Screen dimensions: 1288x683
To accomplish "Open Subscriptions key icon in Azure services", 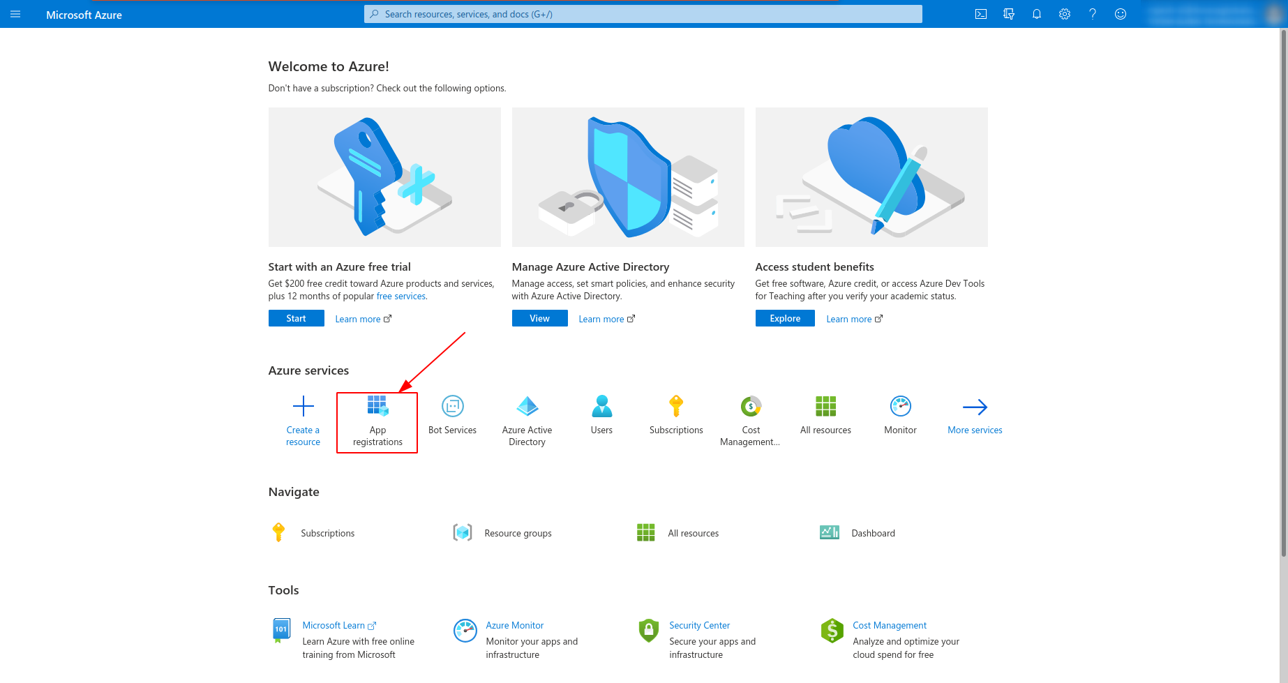I will [676, 406].
